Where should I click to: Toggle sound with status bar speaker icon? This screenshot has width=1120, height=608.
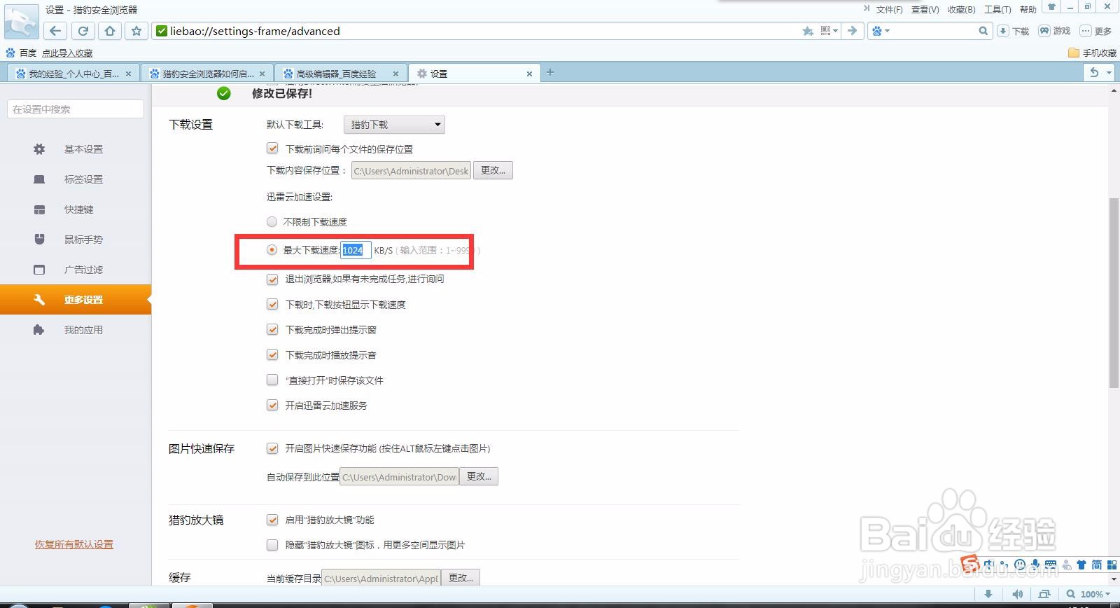point(1017,594)
